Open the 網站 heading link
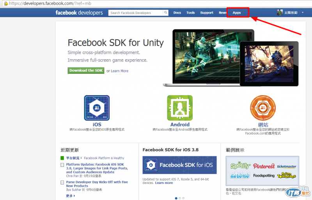The height and width of the screenshot is (200, 312). 263,125
